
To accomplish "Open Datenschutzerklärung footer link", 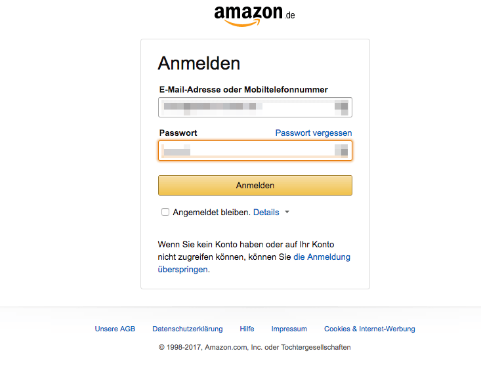I will point(188,329).
